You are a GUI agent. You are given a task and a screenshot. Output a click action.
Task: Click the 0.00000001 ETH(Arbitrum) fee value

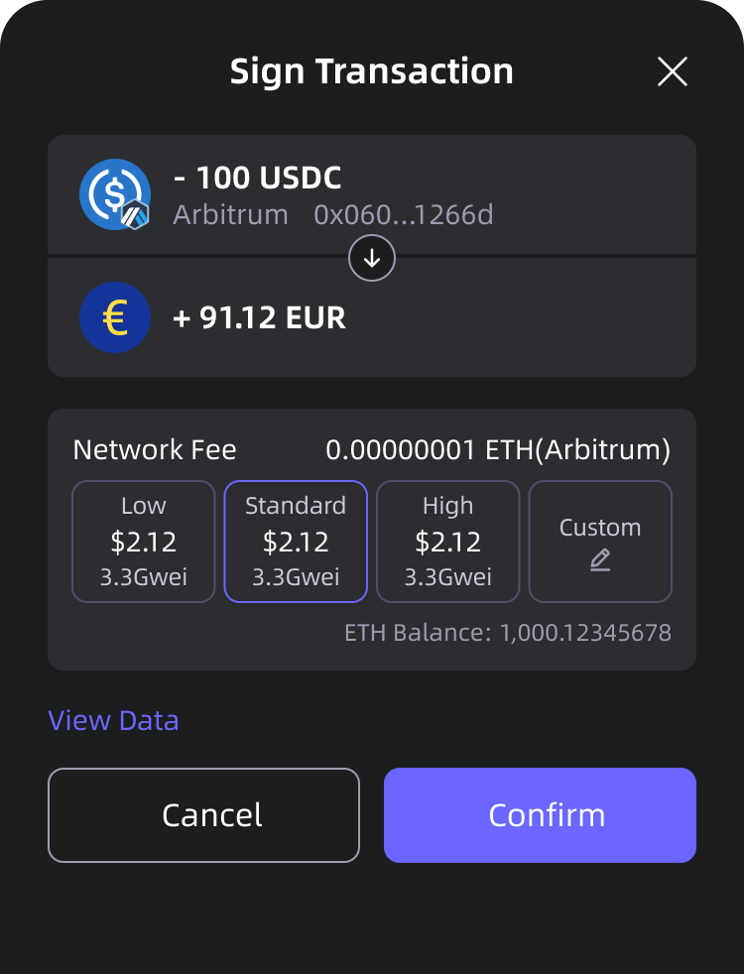pyautogui.click(x=498, y=450)
